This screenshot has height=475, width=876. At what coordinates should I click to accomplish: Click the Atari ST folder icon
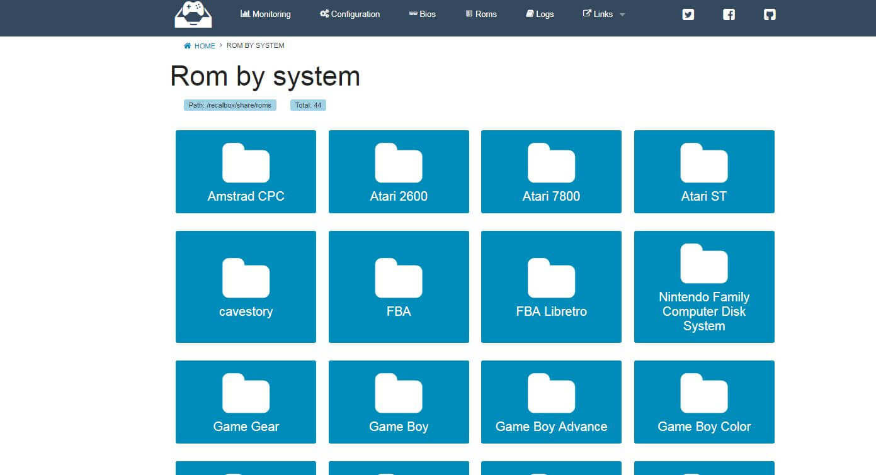pos(704,163)
